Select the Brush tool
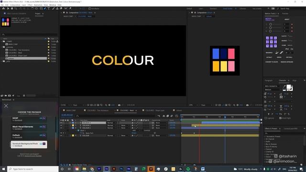This screenshot has width=306, height=172. (54, 9)
